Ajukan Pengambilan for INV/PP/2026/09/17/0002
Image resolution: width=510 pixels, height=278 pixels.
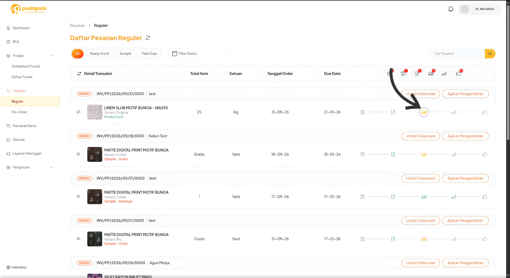click(x=465, y=178)
